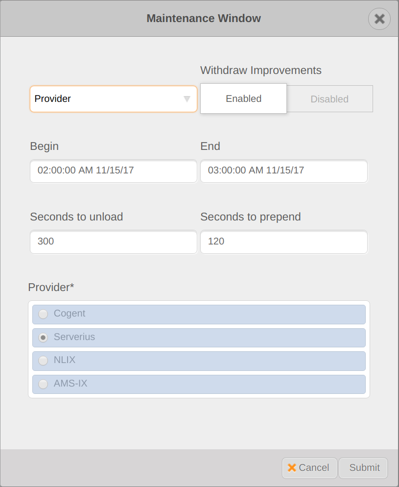This screenshot has width=399, height=487.
Task: Select the Serverius radio button
Action: click(44, 338)
